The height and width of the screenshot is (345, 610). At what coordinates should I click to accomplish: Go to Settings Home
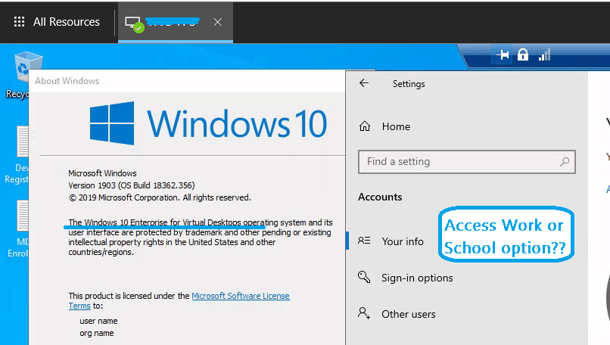click(x=396, y=126)
